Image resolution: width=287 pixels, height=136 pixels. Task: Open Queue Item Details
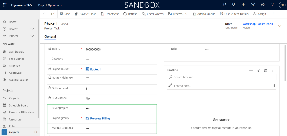tap(234, 14)
